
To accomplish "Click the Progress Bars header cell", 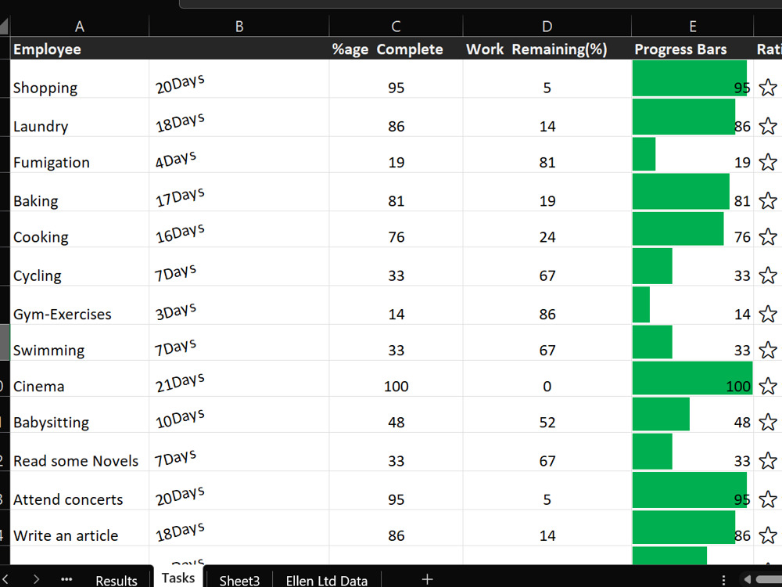I will 693,49.
